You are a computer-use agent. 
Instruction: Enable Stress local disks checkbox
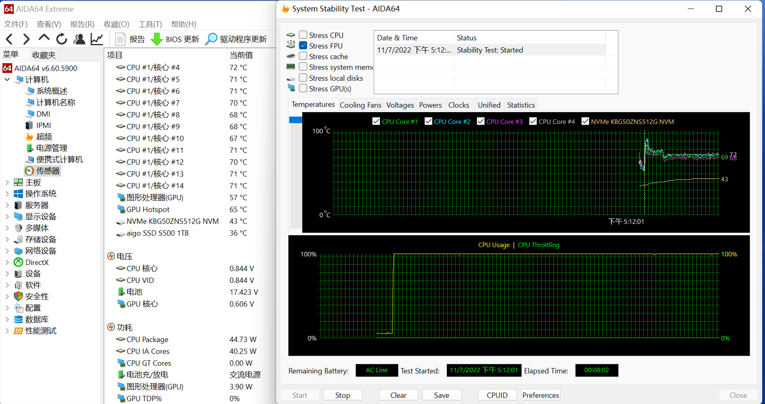point(303,78)
